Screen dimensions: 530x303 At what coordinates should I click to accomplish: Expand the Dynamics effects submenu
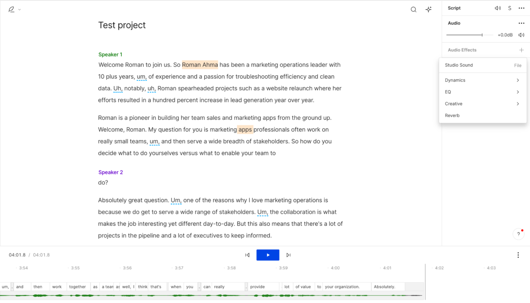[483, 80]
